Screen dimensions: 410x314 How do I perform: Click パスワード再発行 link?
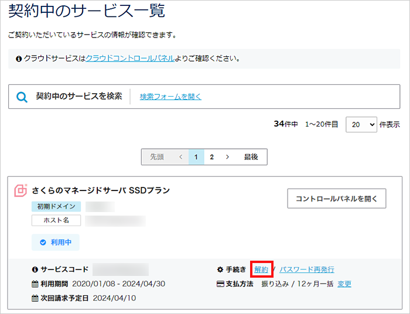coord(306,269)
